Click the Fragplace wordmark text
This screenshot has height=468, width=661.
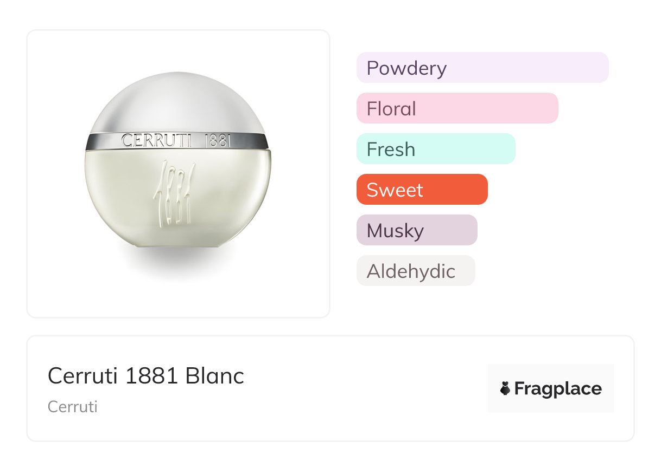tap(558, 389)
